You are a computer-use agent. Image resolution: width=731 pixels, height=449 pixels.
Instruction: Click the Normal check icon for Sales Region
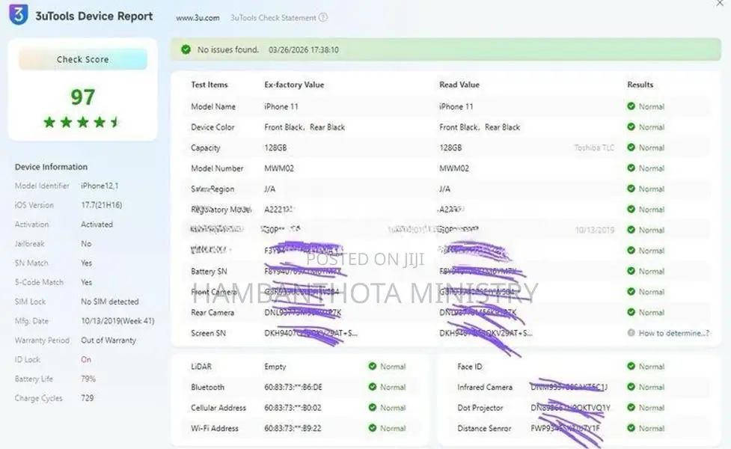[x=631, y=189]
